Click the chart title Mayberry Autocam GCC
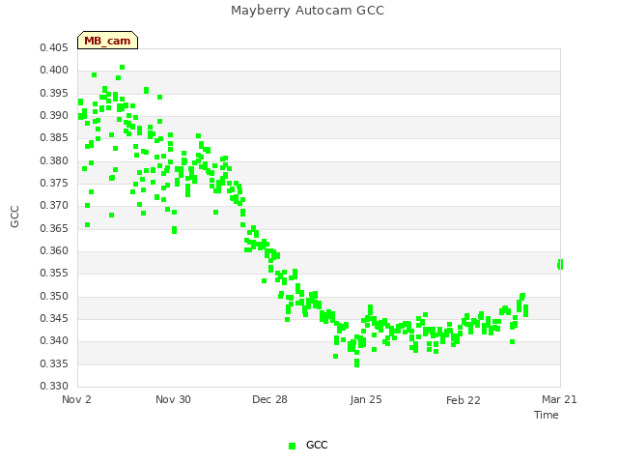618x464 pixels. 307,11
